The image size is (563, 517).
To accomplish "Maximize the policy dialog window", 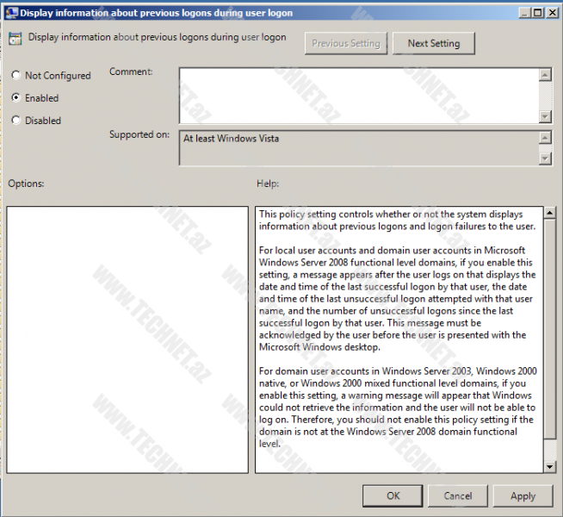I will point(536,13).
